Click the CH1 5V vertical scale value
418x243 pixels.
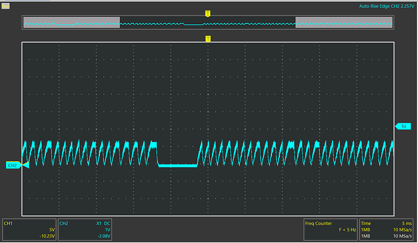51,230
